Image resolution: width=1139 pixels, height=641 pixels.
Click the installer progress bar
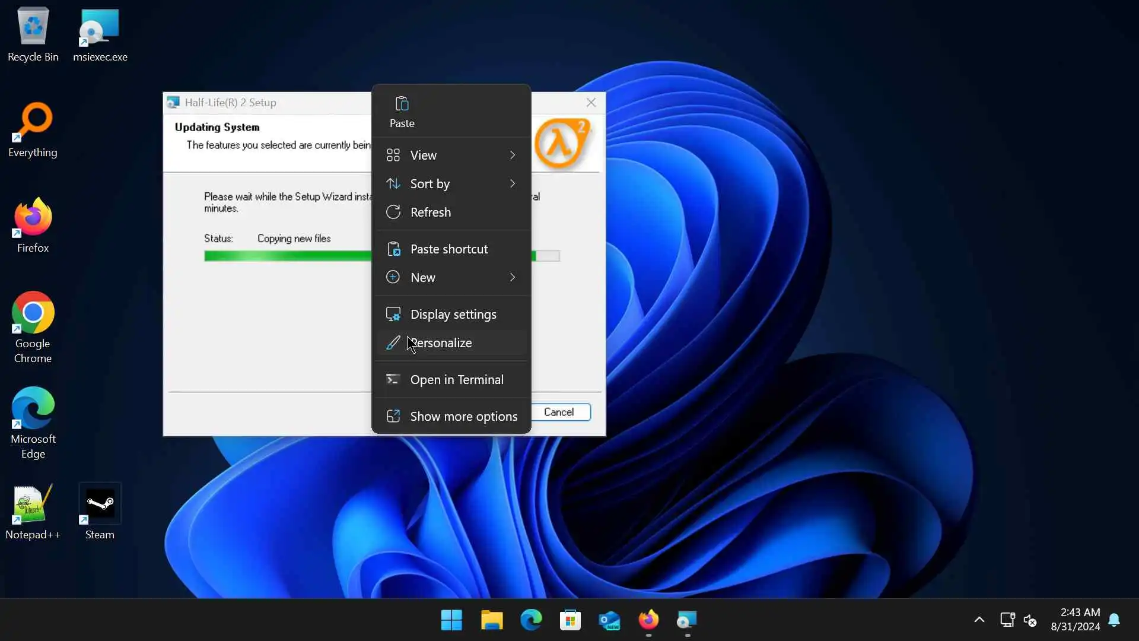(288, 256)
